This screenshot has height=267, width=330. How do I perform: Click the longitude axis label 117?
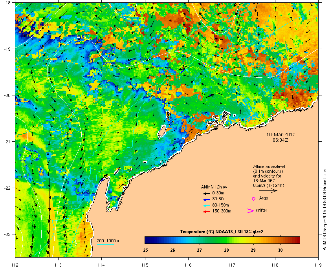click(x=232, y=265)
